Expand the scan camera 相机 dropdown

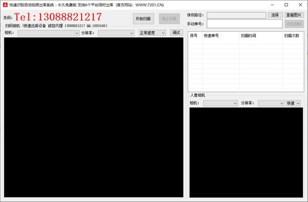pyautogui.click(x=48, y=33)
